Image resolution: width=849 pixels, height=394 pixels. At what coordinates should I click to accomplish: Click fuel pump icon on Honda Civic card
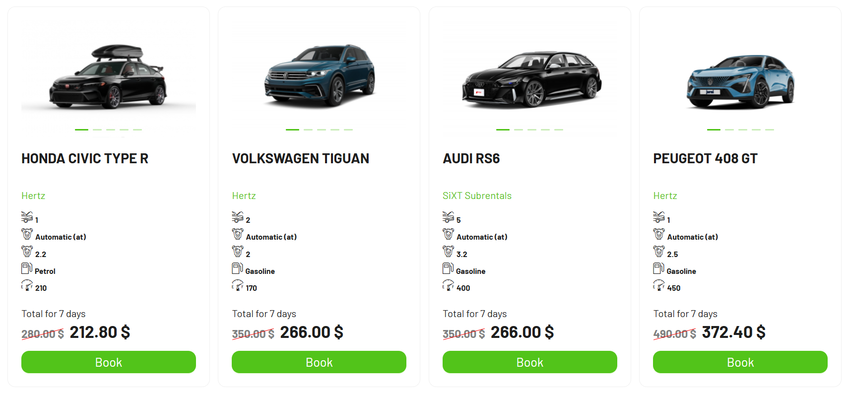point(27,269)
